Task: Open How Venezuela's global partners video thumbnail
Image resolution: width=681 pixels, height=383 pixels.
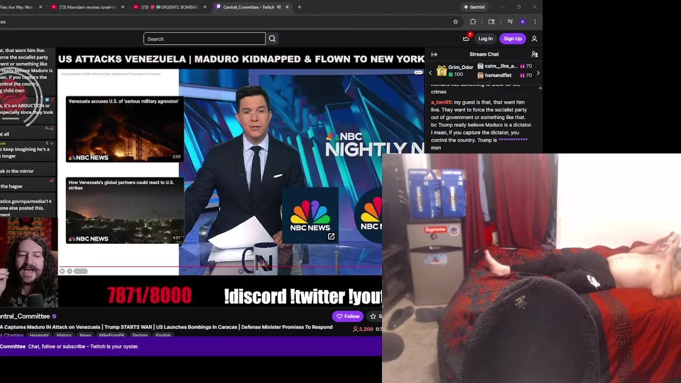Action: [x=124, y=211]
